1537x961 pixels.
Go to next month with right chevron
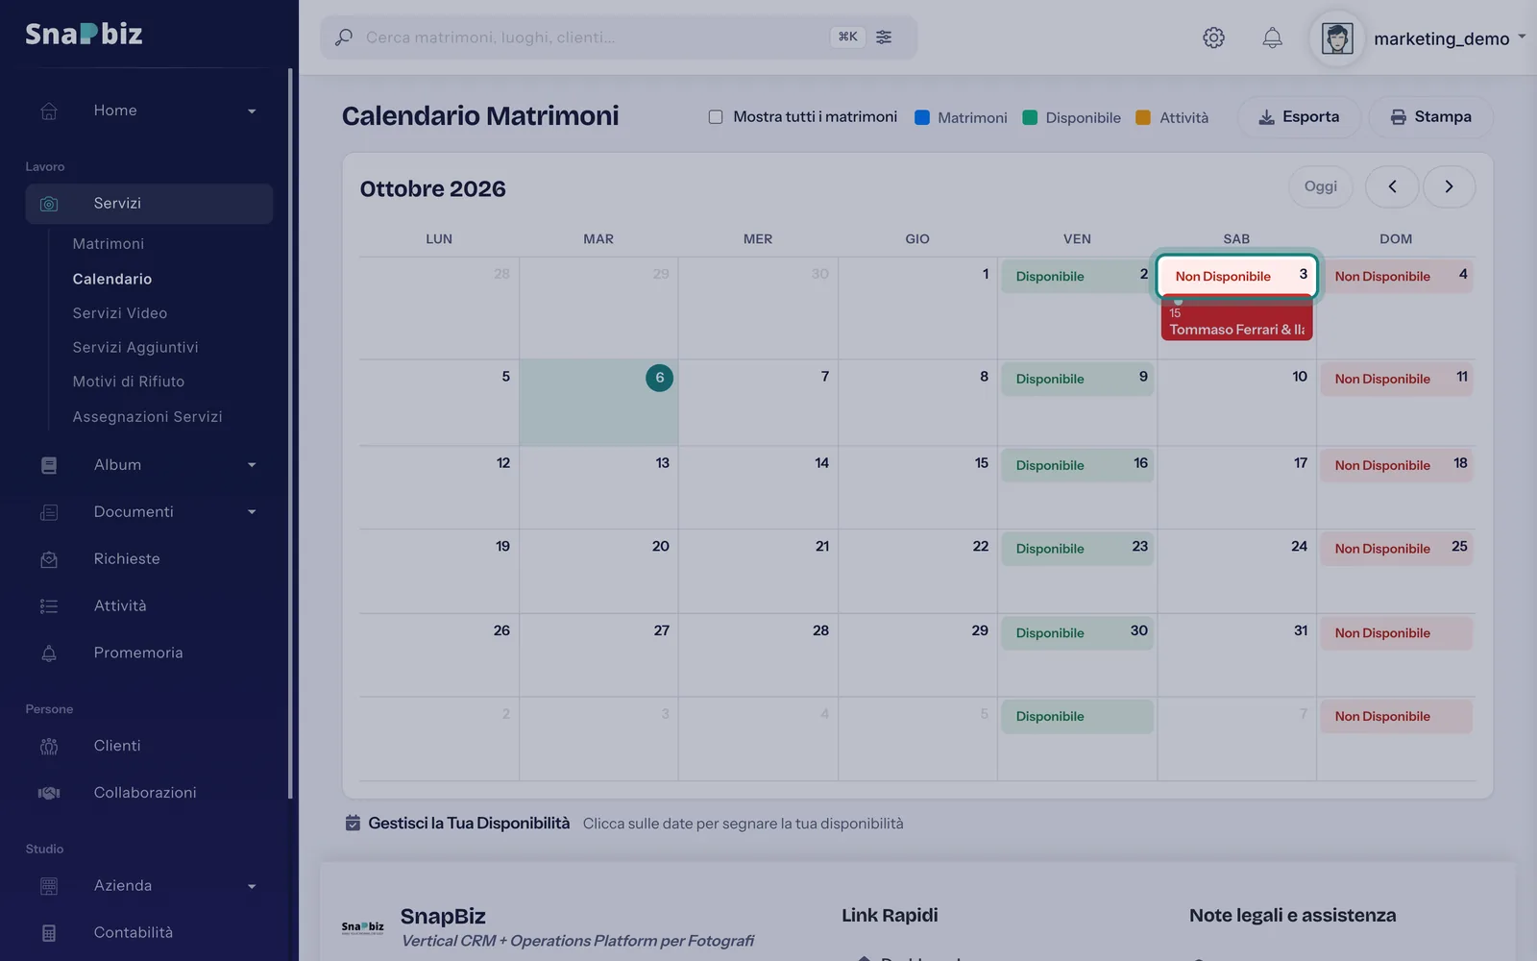point(1449,186)
